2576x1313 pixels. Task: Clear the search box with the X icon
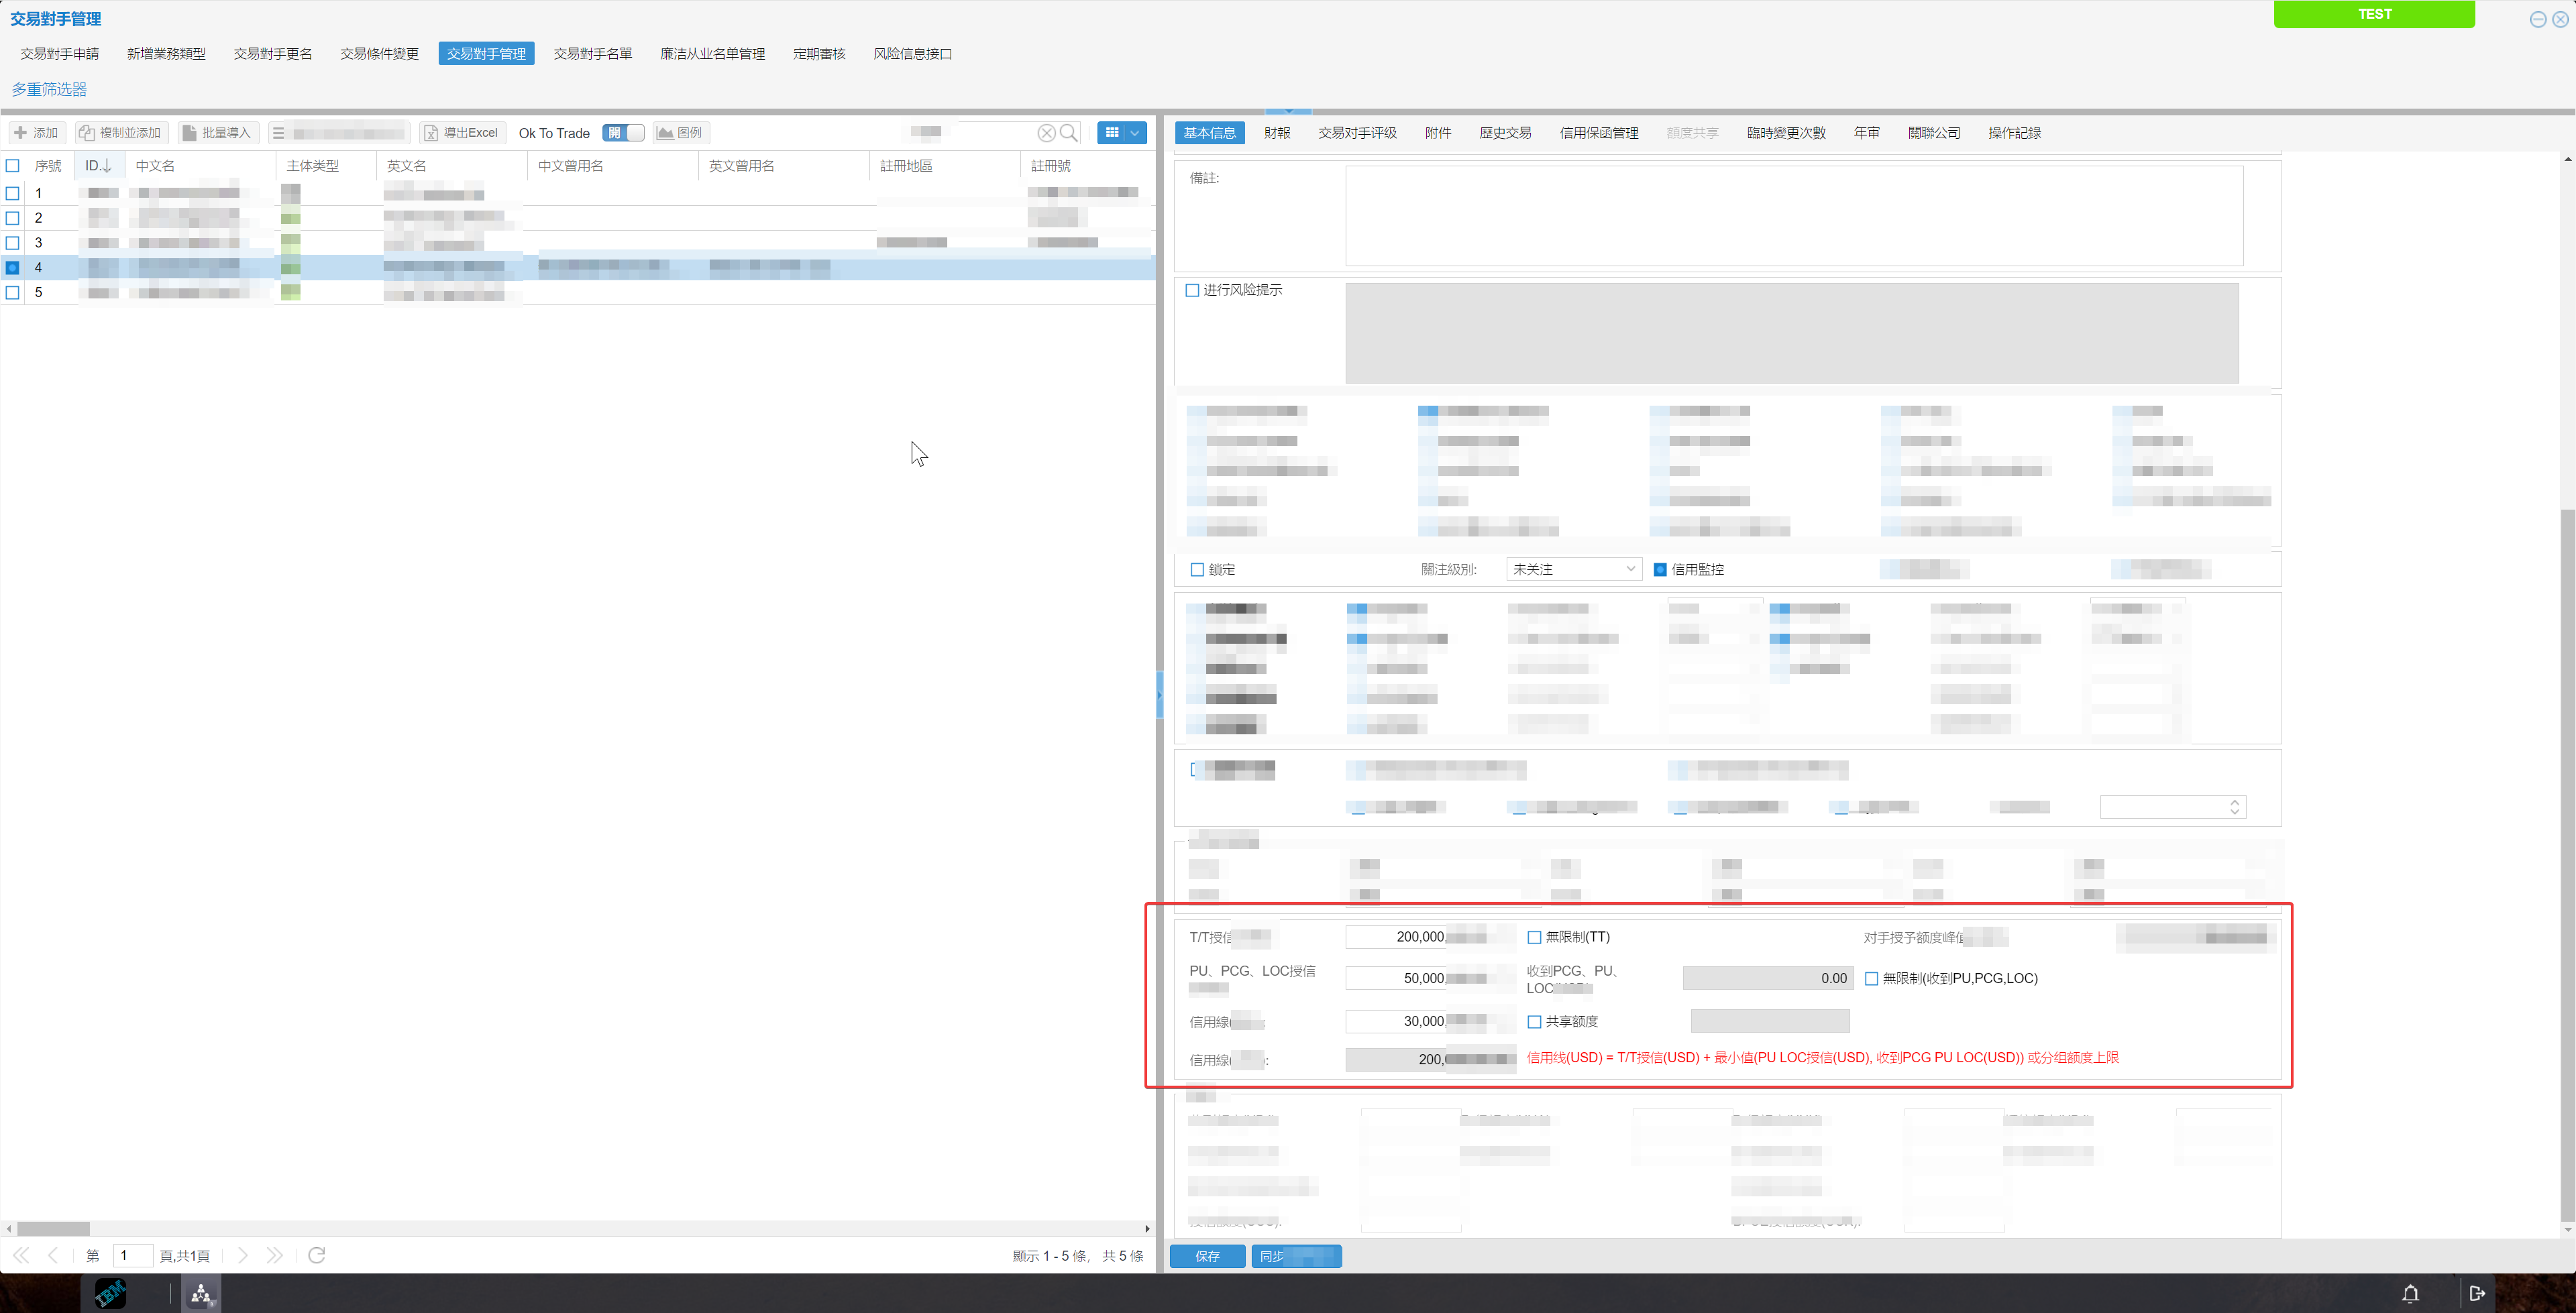pyautogui.click(x=1046, y=133)
